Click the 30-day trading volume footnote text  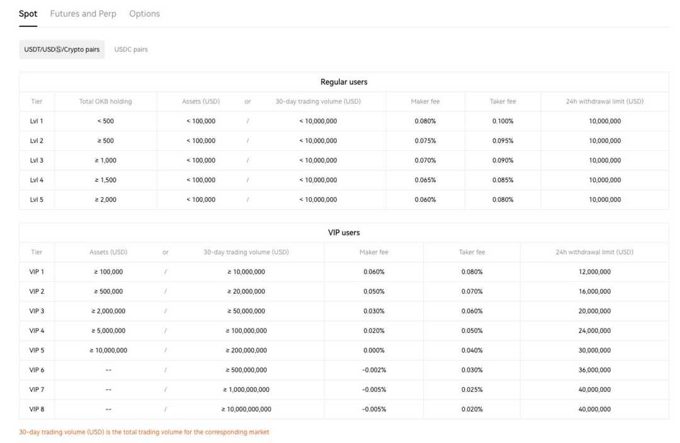(x=144, y=432)
